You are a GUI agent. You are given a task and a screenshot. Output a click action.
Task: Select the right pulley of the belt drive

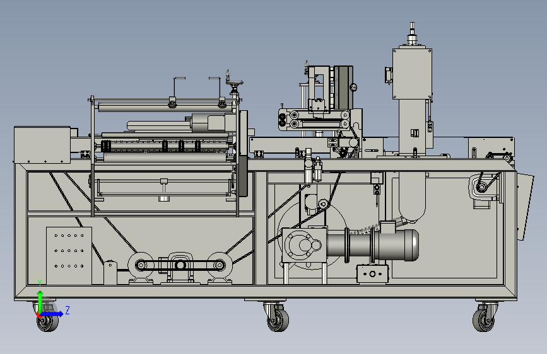pos(220,266)
